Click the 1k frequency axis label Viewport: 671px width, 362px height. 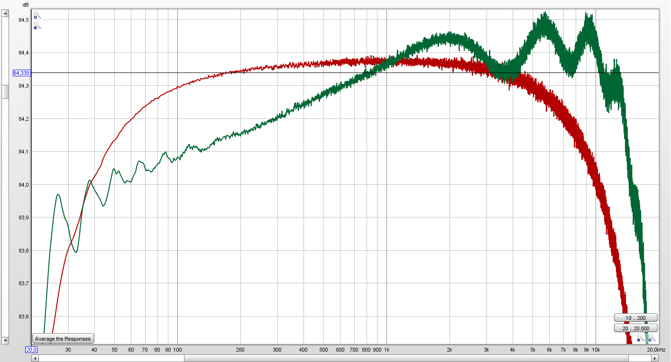(x=386, y=350)
